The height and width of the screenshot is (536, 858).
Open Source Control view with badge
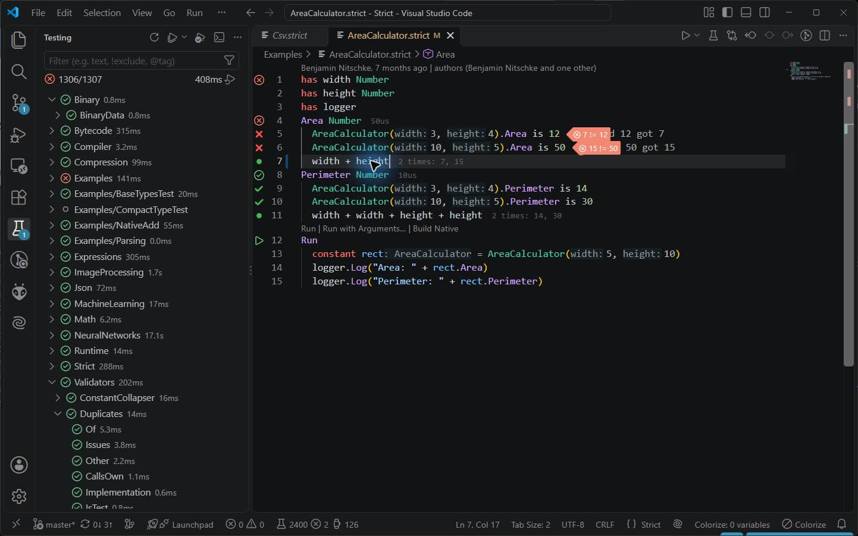point(19,104)
